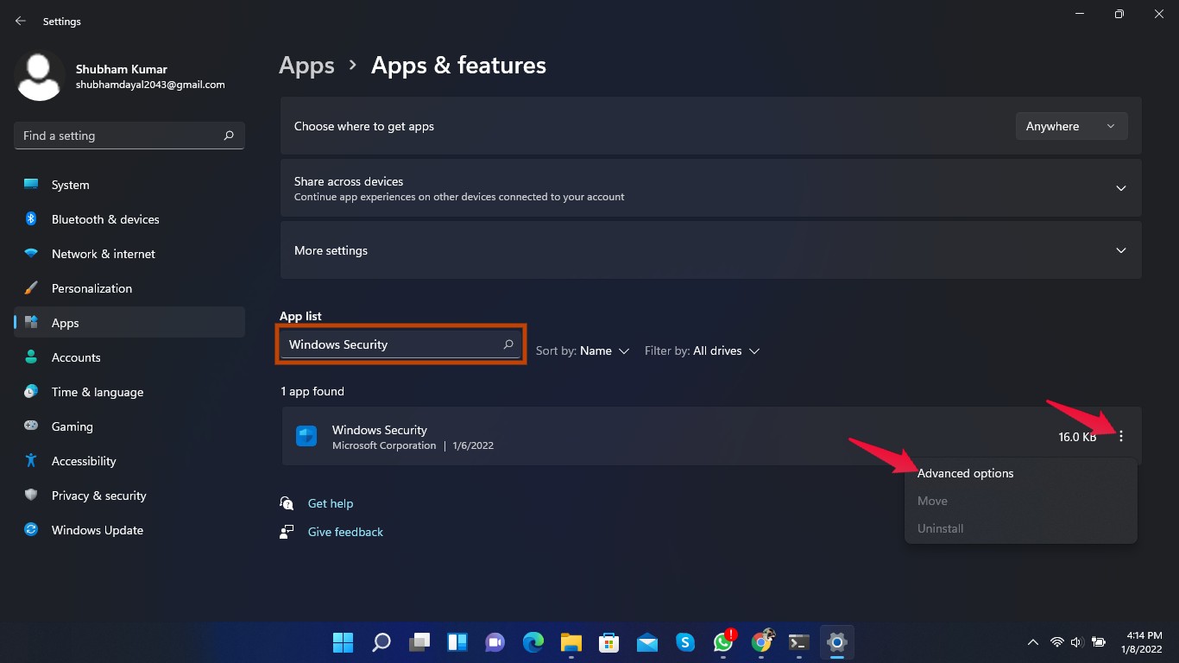
Task: Open the Terminal icon on the taskbar
Action: click(x=799, y=642)
